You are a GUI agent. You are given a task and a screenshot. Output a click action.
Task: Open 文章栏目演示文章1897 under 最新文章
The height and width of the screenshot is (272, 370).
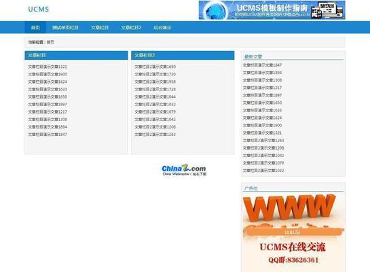click(263, 95)
